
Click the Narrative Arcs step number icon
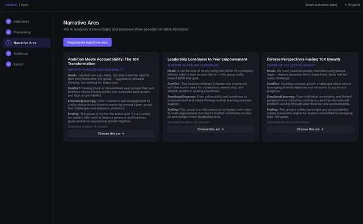(9, 43)
